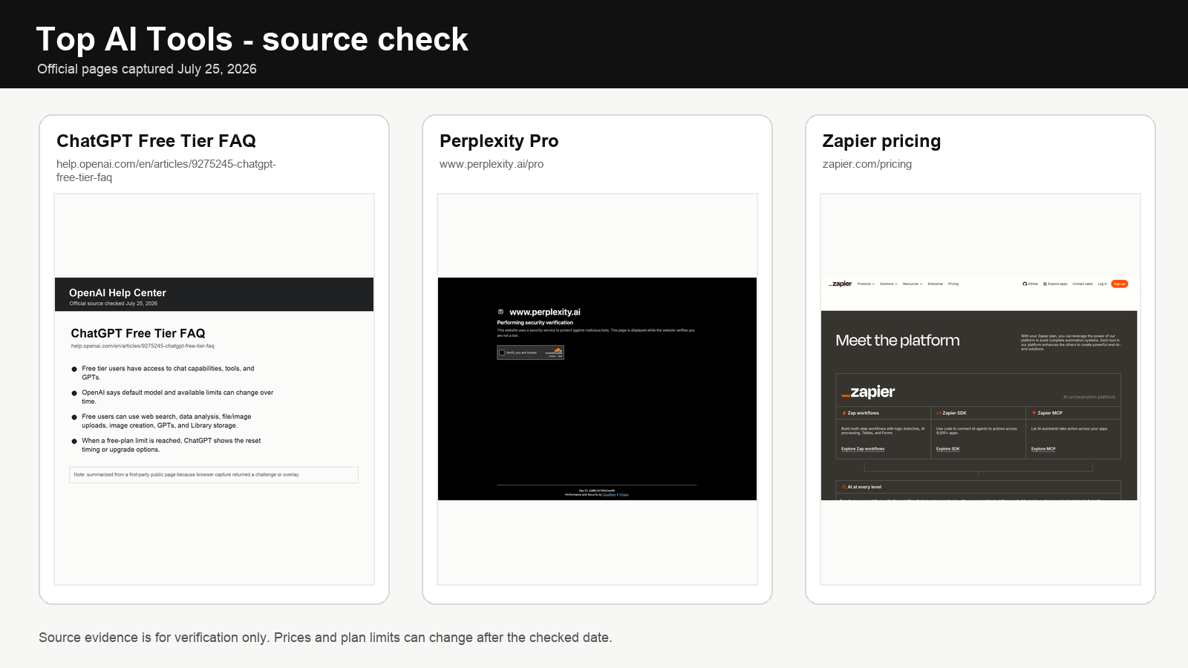Check the Verify you are human box
Image resolution: width=1188 pixels, height=668 pixels.
502,353
